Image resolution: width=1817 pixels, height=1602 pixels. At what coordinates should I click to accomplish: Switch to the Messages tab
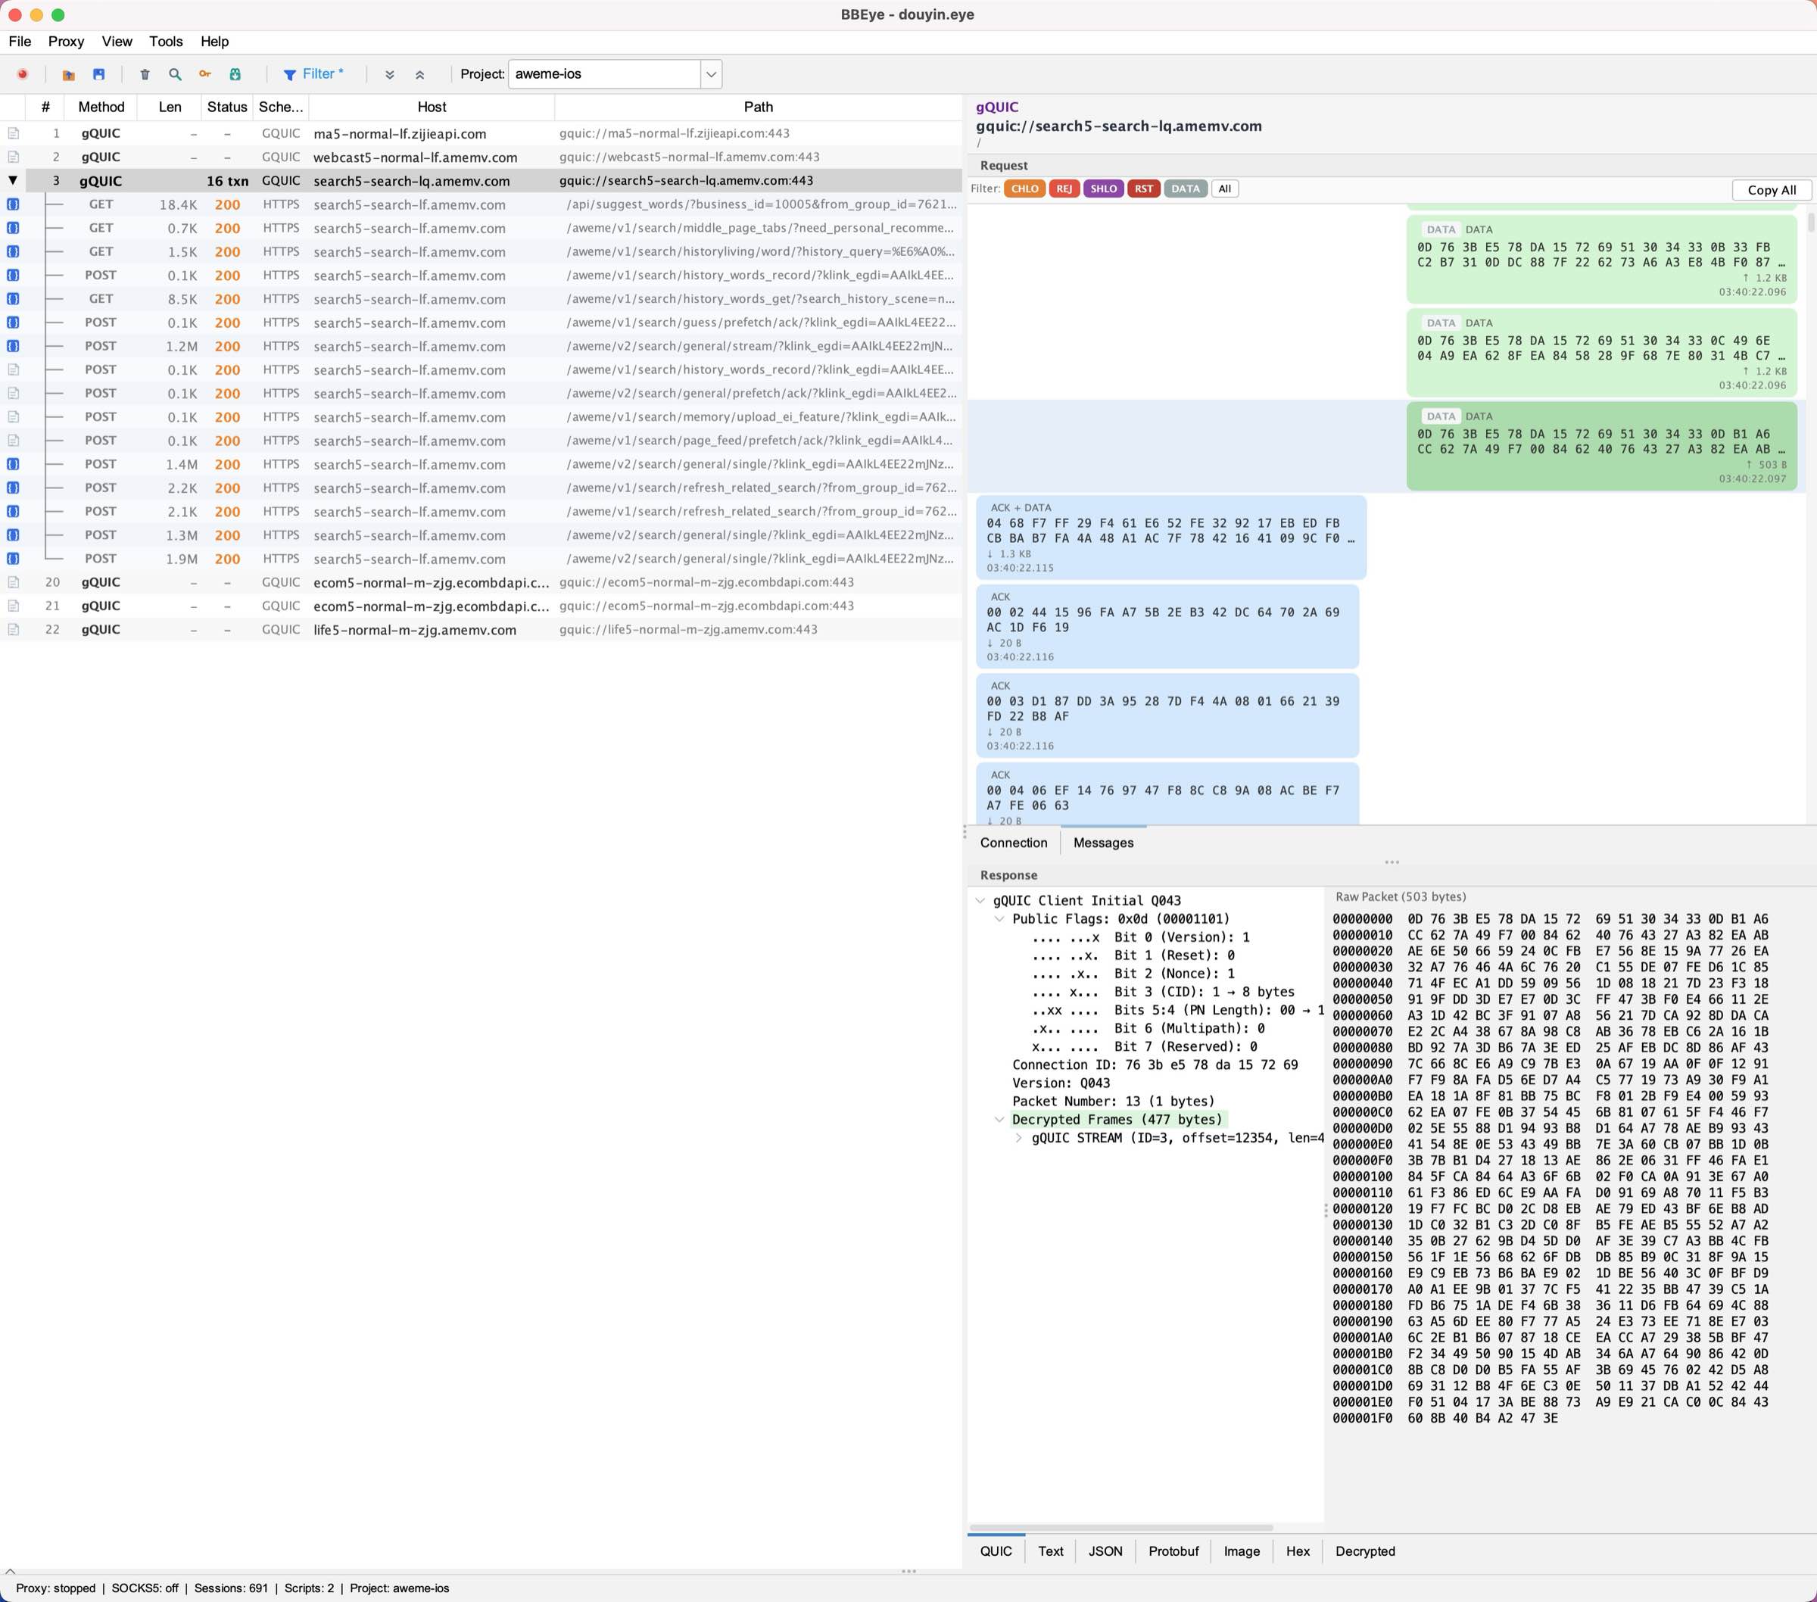click(1102, 842)
